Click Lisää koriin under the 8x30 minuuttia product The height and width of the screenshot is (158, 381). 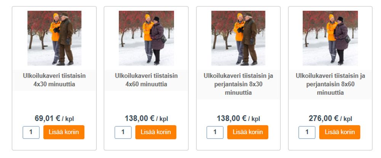coord(248,132)
